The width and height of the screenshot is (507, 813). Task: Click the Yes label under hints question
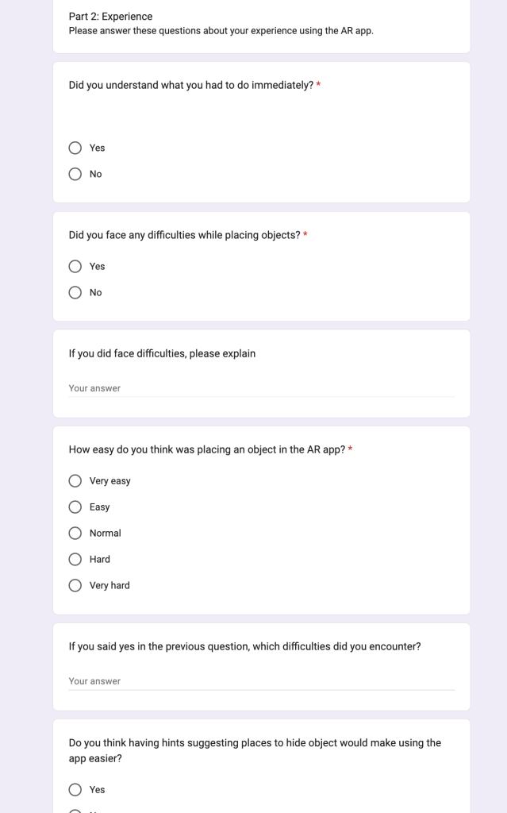pyautogui.click(x=97, y=790)
